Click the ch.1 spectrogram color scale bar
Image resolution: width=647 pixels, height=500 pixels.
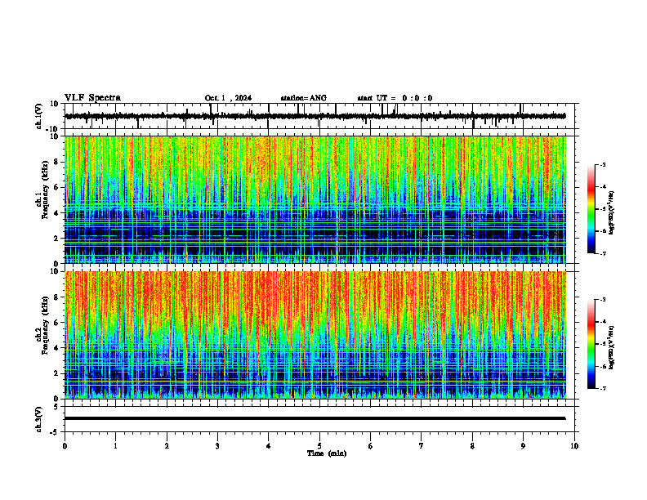[x=591, y=209]
